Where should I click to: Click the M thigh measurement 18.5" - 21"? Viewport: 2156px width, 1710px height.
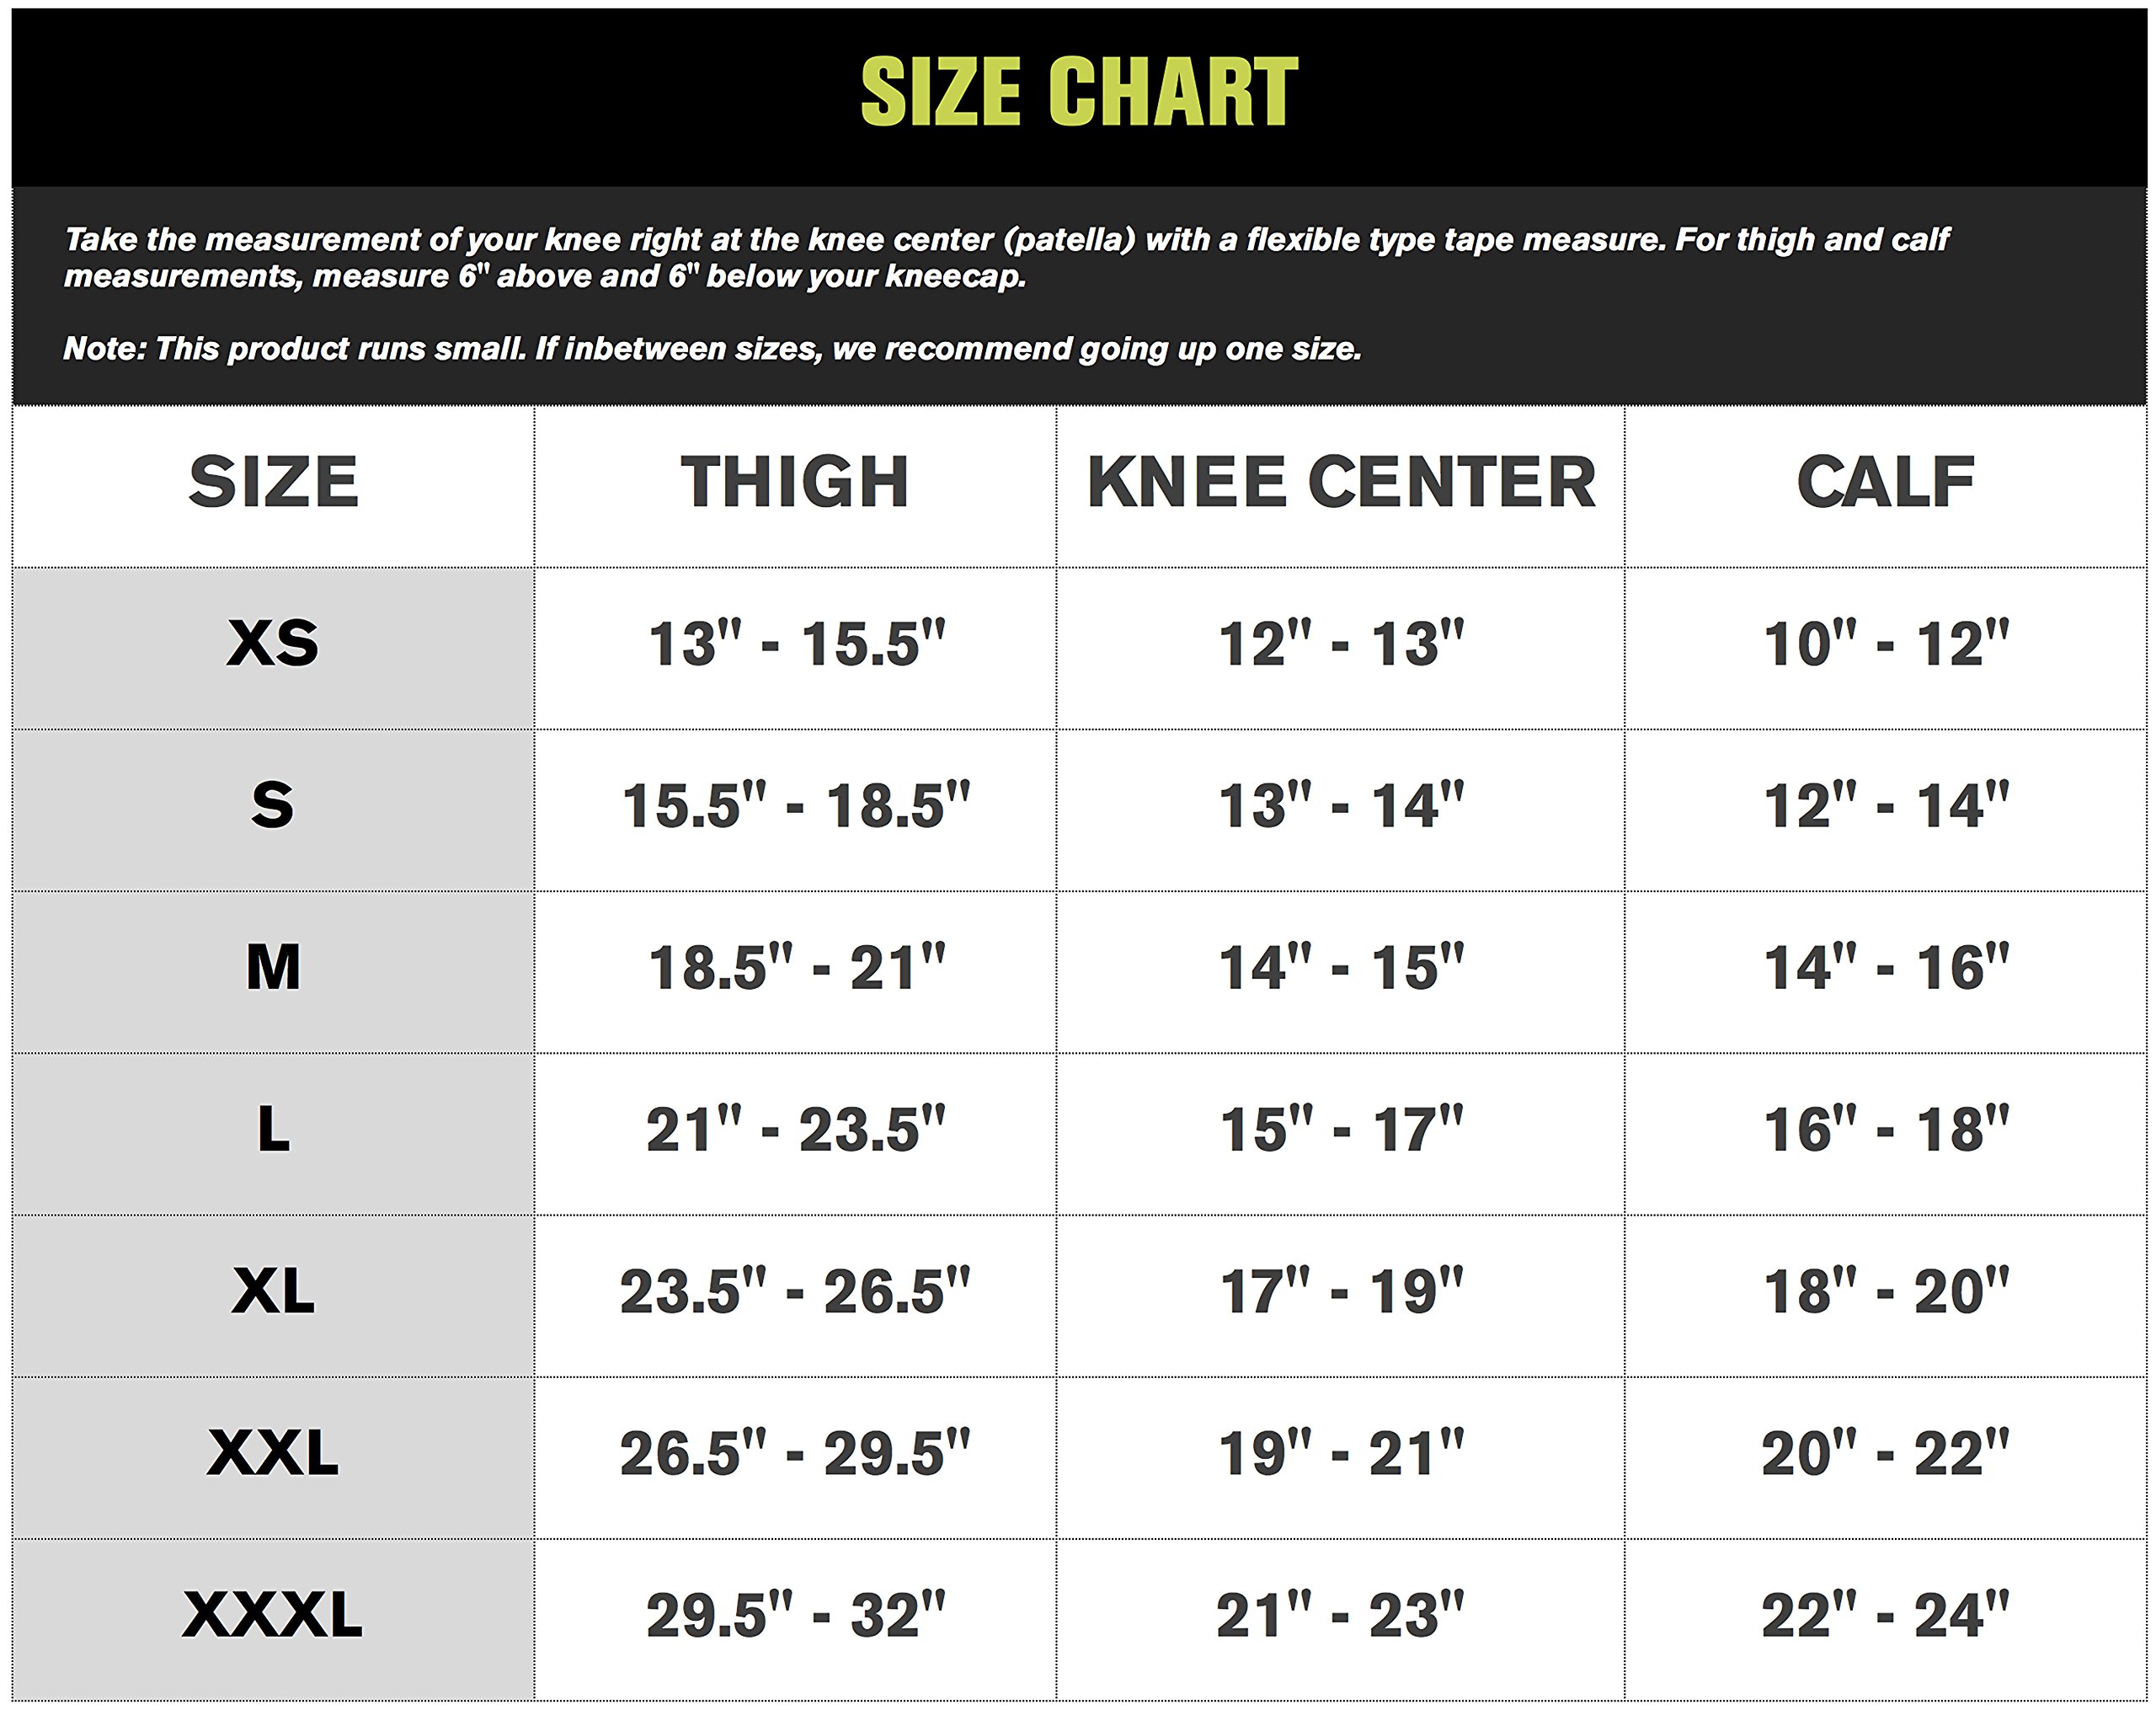point(796,967)
